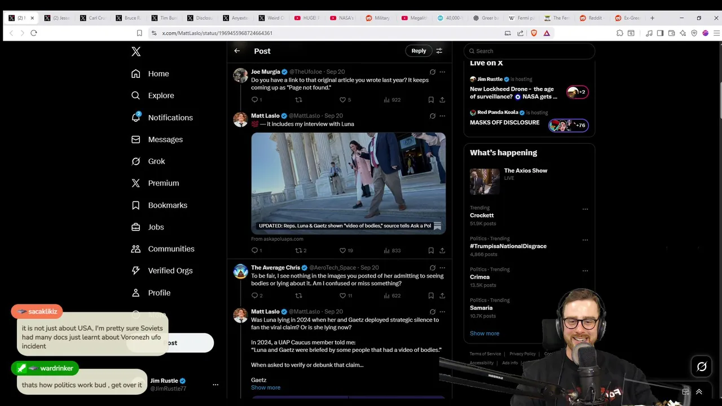Screen dimensions: 722x406
Task: Click the Search field
Action: [x=529, y=51]
